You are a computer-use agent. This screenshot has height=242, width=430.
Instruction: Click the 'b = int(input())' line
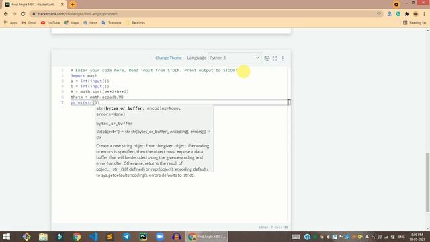point(90,87)
